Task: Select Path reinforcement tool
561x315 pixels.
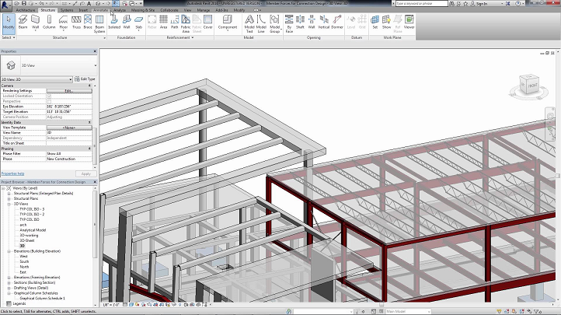Action: pyautogui.click(x=175, y=23)
